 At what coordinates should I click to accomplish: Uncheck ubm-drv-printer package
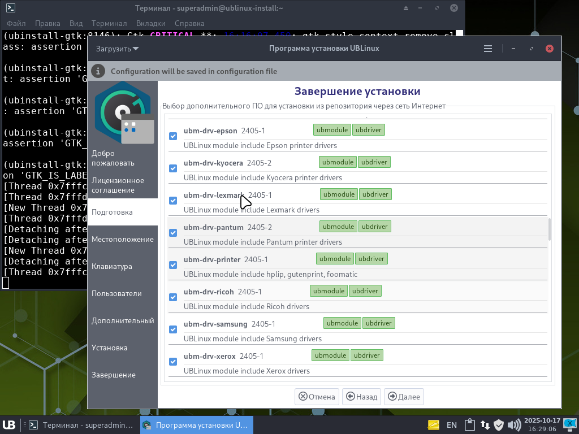pos(173,265)
